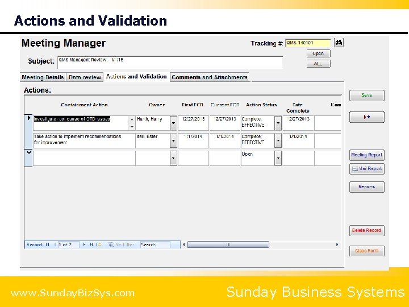
Task: Click the Subject text field
Action: pos(170,62)
